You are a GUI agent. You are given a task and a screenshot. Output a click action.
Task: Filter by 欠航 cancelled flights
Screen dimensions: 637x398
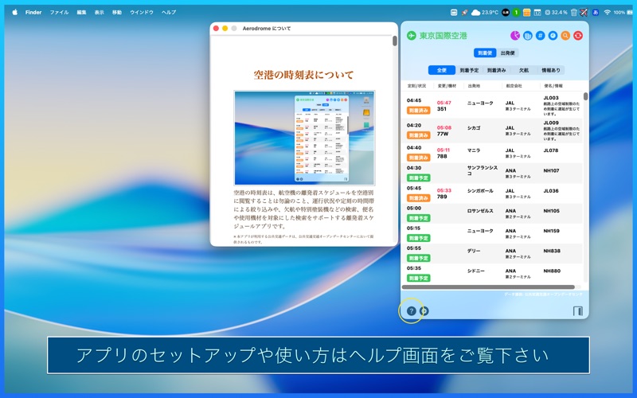[x=524, y=70]
